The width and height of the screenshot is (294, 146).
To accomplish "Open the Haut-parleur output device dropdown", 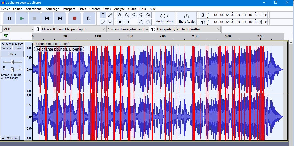I will coord(188,29).
